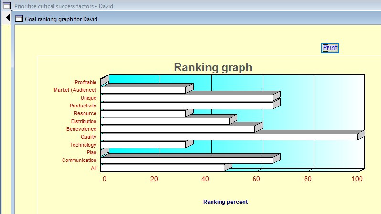Select the Unique bar in the graph
This screenshot has width=381, height=214.
[187, 98]
